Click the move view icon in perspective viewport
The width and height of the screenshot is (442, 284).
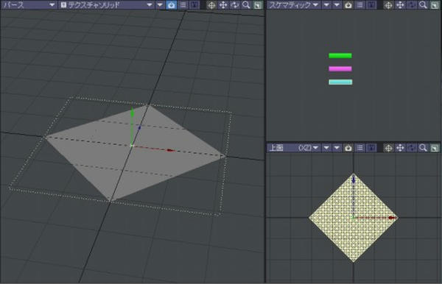[223, 5]
